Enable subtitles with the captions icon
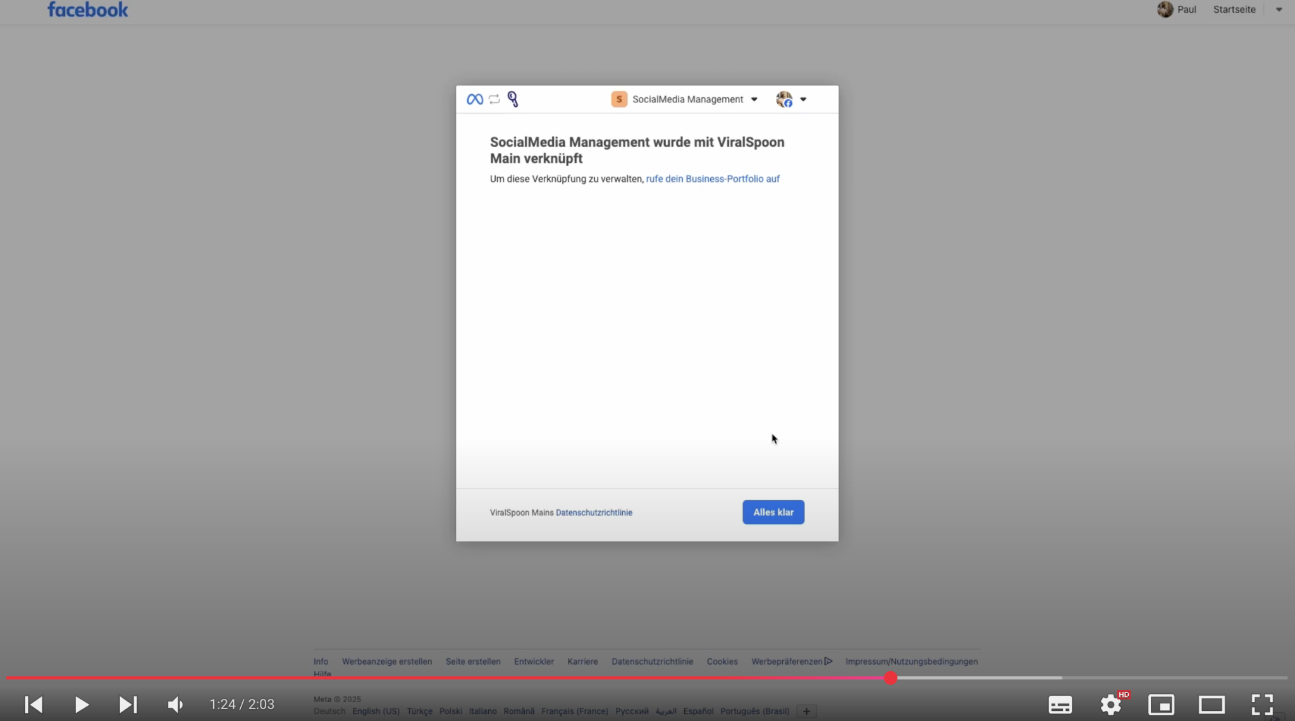 [x=1062, y=704]
